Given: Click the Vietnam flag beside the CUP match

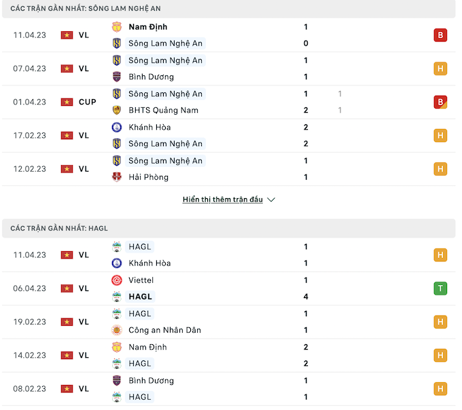Looking at the screenshot, I should tap(67, 102).
